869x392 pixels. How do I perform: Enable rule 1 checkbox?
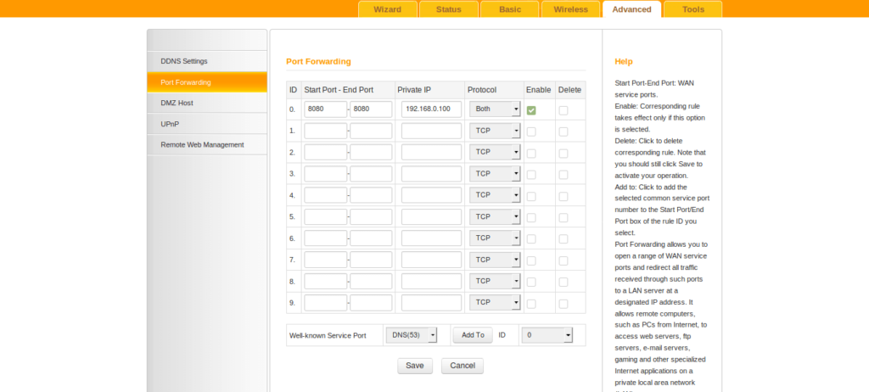click(x=531, y=132)
